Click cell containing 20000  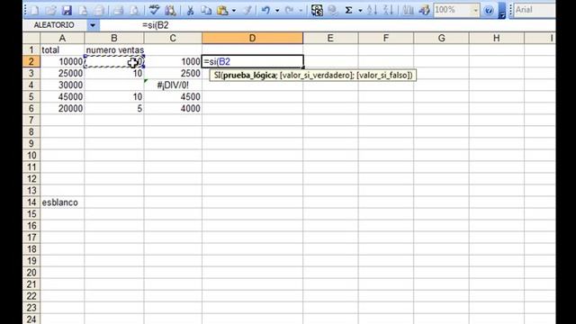coord(62,108)
